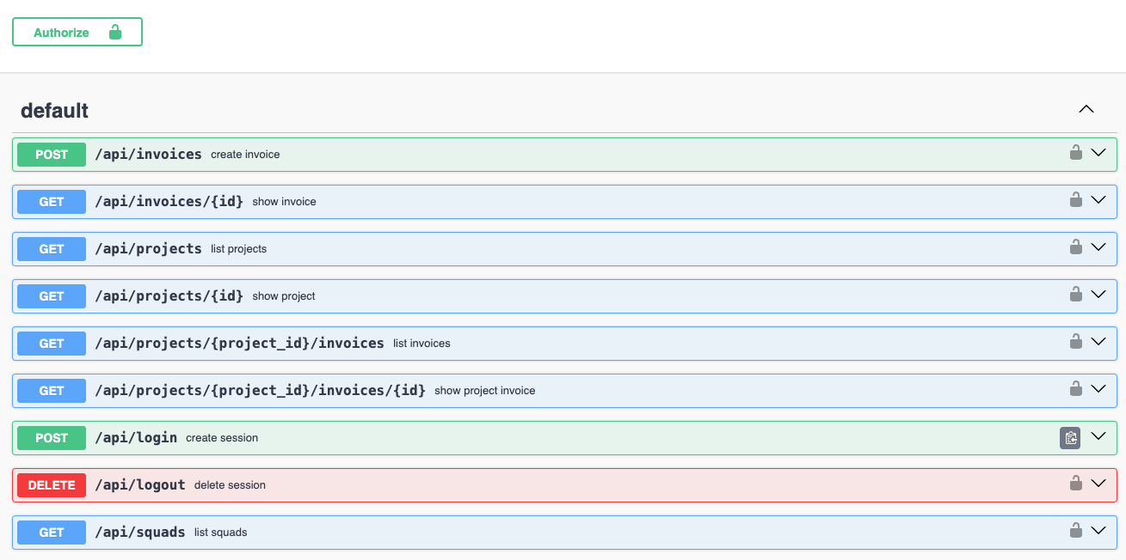The image size is (1126, 560).
Task: Click the default section heading
Action: [x=55, y=111]
